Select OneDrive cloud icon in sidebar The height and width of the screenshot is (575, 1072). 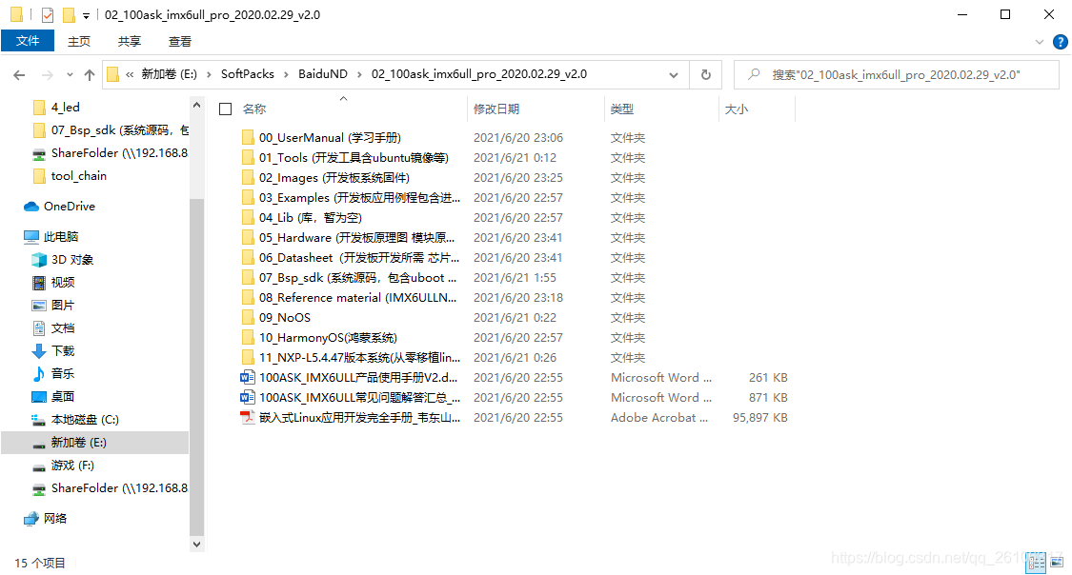(30, 207)
